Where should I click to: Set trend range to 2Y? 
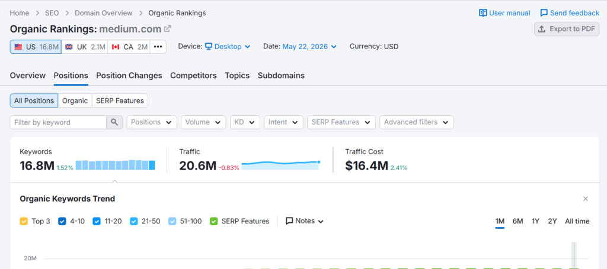tap(552, 221)
